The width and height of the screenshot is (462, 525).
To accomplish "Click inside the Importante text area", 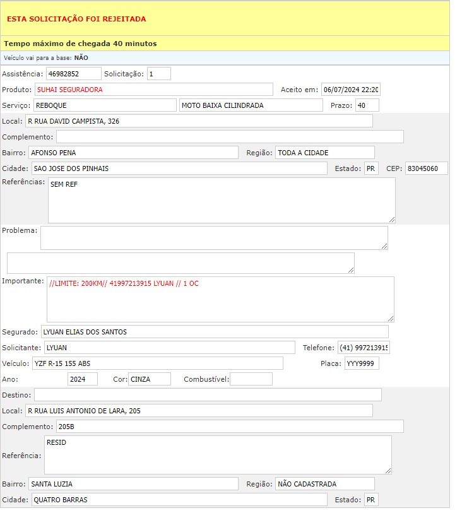I will pyautogui.click(x=220, y=299).
